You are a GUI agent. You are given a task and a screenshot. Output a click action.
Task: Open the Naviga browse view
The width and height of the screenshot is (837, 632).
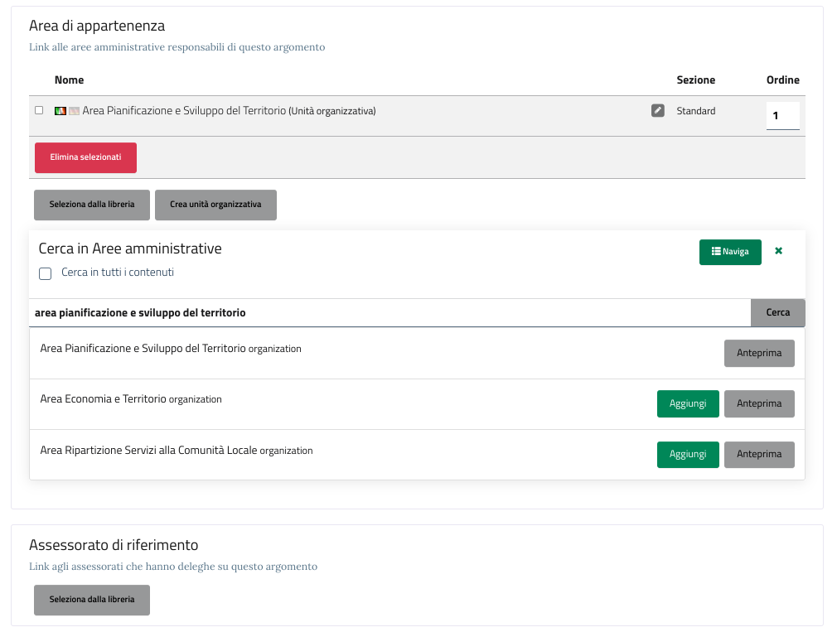tap(730, 252)
